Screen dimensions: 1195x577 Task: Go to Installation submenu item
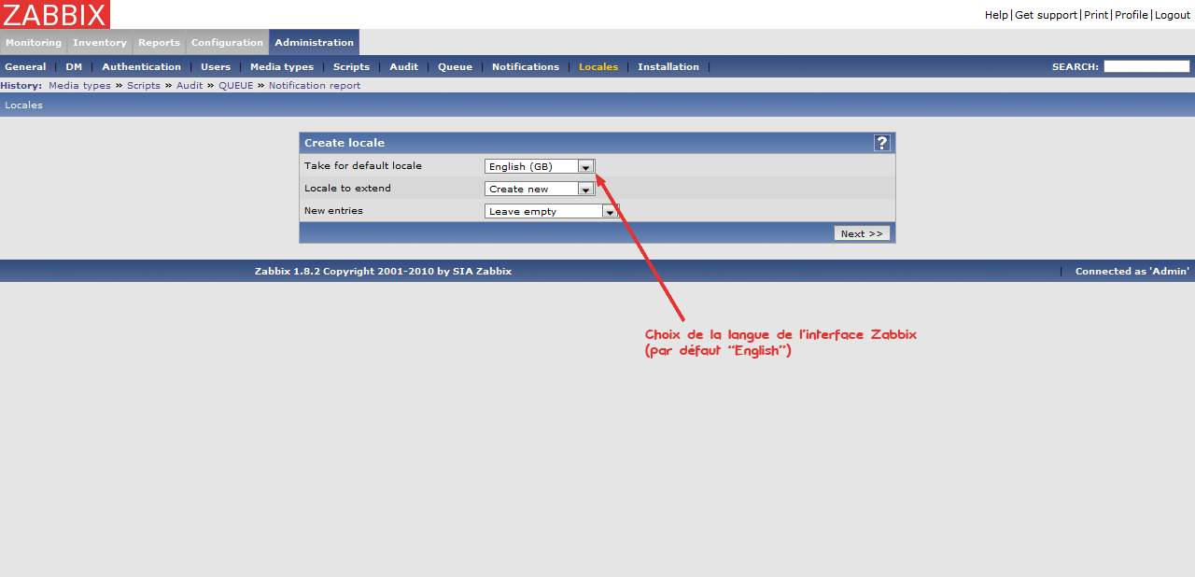click(668, 67)
